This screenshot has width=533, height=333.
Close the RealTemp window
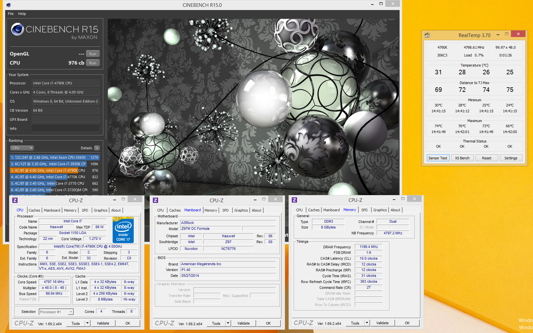click(x=518, y=34)
